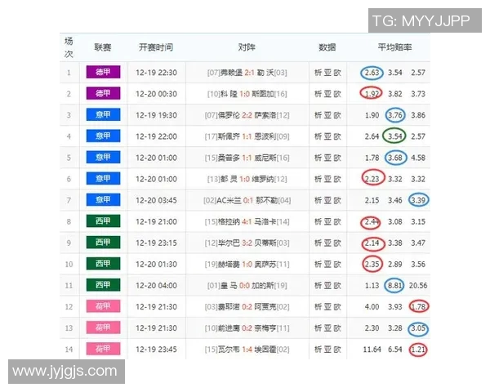Open the 瓦尔韦 1:4 埃因霍 match
Viewport: 490px width, 392px height.
tap(248, 349)
